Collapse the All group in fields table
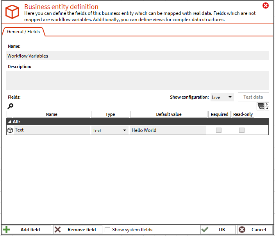 pyautogui.click(x=9, y=122)
